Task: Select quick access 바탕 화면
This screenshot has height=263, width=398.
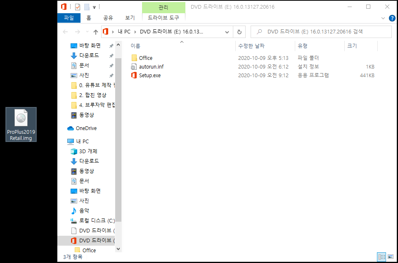Action: coord(90,45)
